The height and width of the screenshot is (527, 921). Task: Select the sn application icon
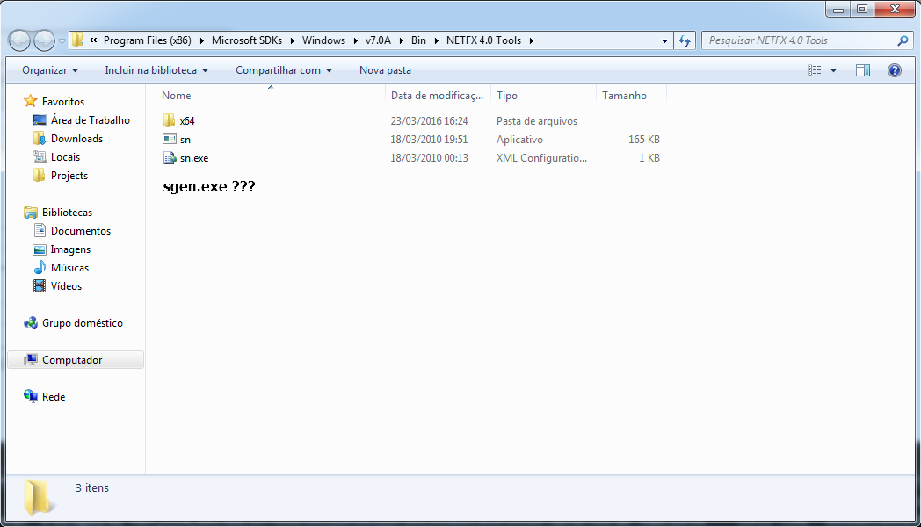(x=169, y=139)
